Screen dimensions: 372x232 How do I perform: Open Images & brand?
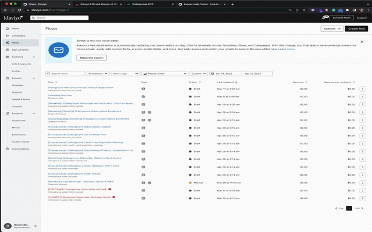pyautogui.click(x=21, y=99)
